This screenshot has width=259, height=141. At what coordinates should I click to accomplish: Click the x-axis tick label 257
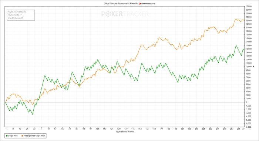(x=232, y=129)
